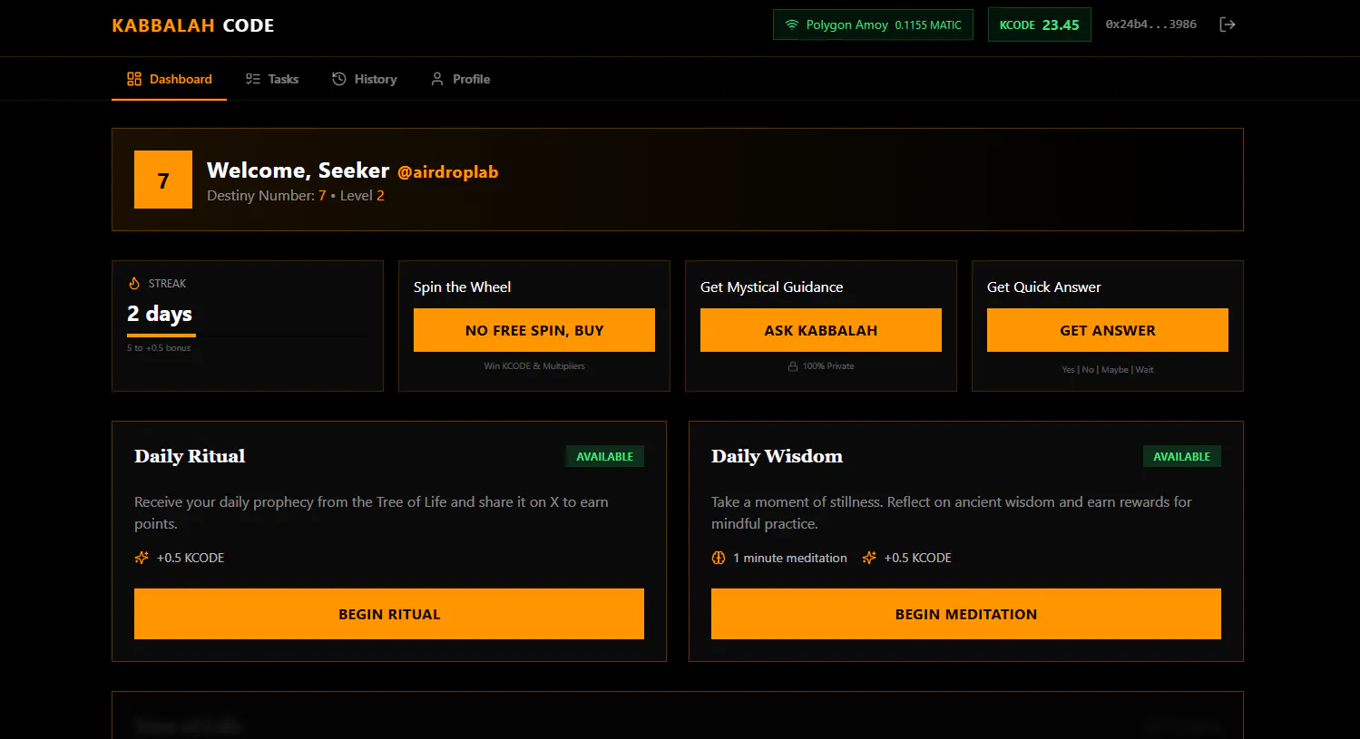
Task: Click the Dashboard grid icon
Action: point(134,79)
